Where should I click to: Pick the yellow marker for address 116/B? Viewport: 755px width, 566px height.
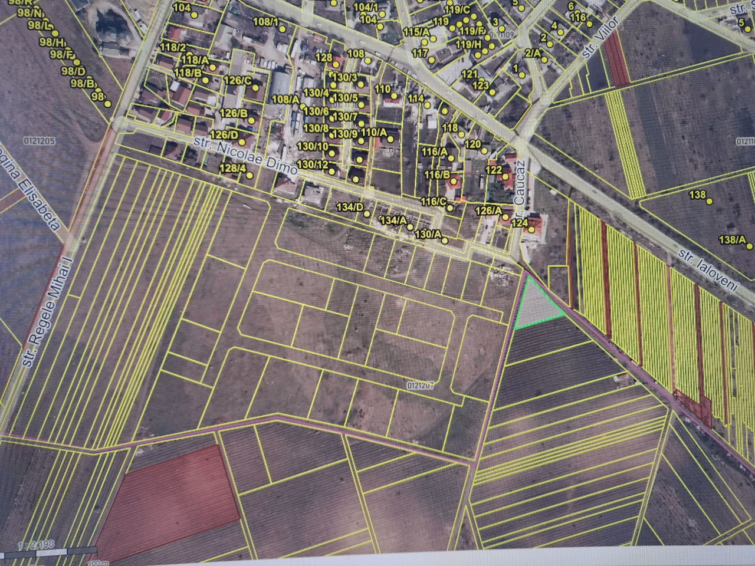(x=453, y=182)
